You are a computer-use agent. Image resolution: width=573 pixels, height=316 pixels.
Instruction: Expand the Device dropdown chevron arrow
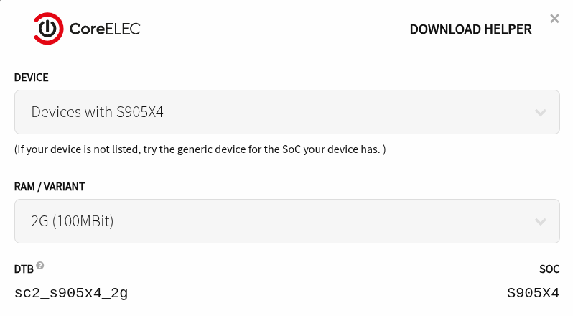[x=541, y=113]
